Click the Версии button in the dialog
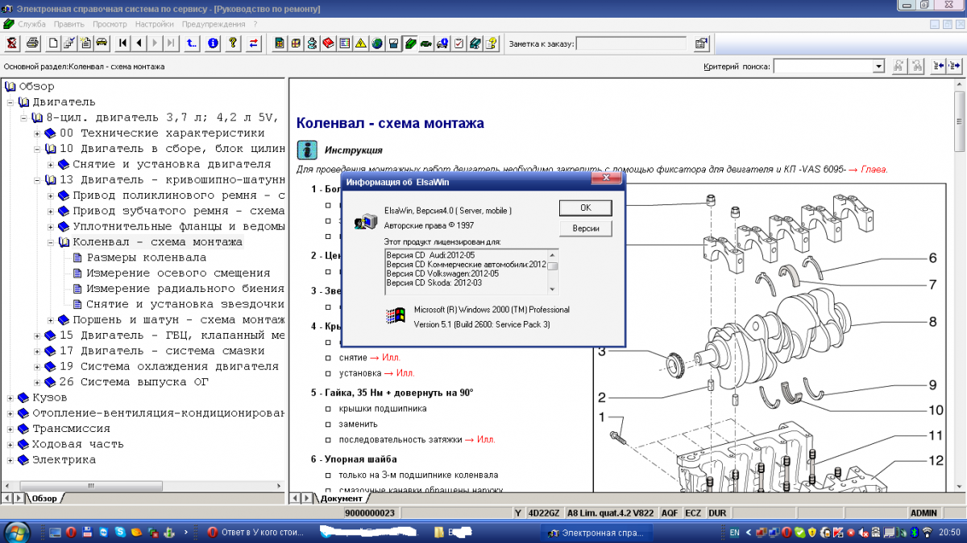The image size is (967, 543). [x=585, y=228]
